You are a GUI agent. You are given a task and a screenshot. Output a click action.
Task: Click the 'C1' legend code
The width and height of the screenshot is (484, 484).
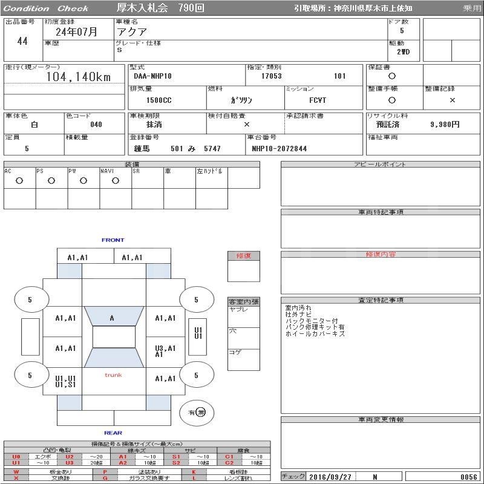pos(229,457)
